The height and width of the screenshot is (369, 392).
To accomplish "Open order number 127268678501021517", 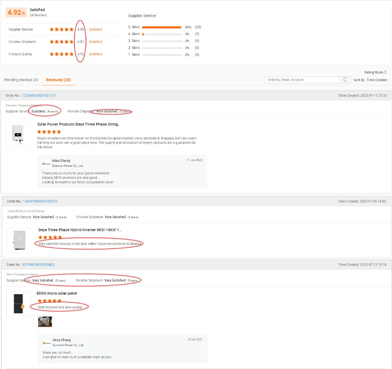I will click(39, 96).
